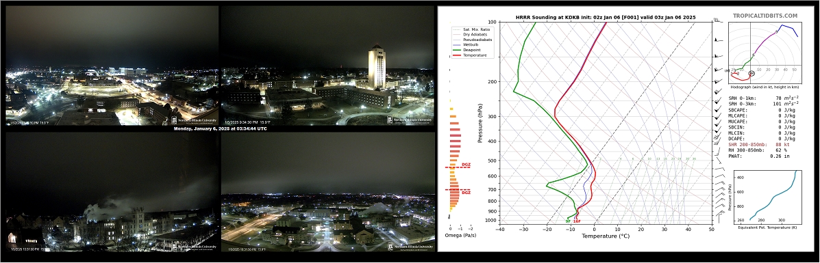Open the webcam view of lit city streets
This screenshot has height=263, width=820.
pos(112,66)
